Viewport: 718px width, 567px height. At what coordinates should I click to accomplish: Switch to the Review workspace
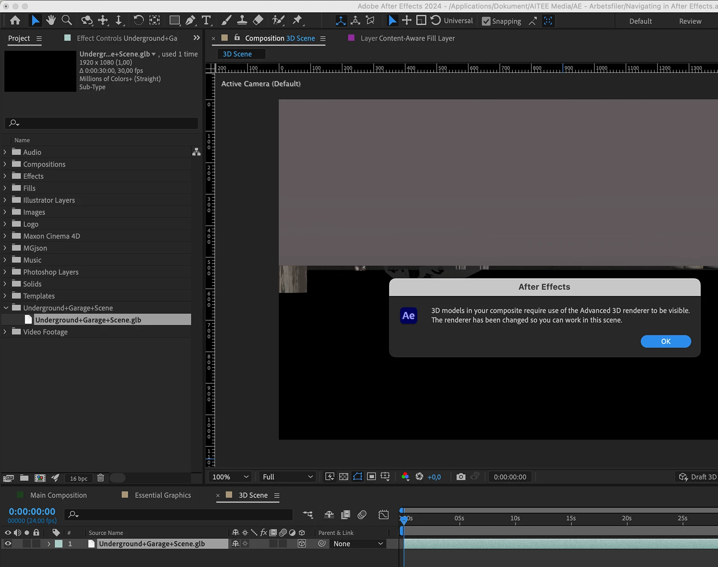[x=690, y=21]
